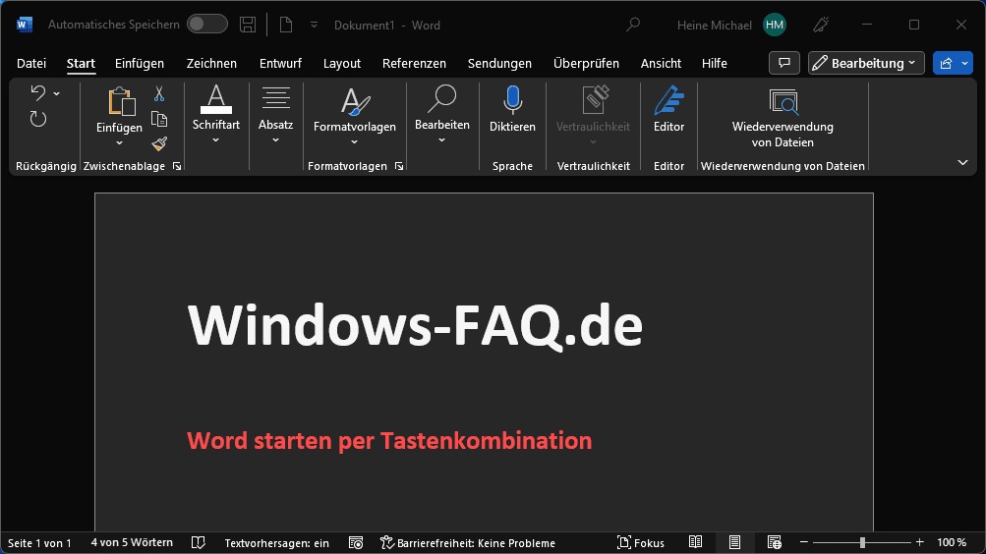Select the print layout view icon
This screenshot has width=986, height=554.
tap(734, 542)
